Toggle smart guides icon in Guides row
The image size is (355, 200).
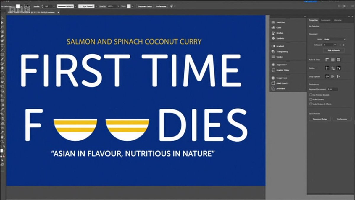tap(338, 68)
